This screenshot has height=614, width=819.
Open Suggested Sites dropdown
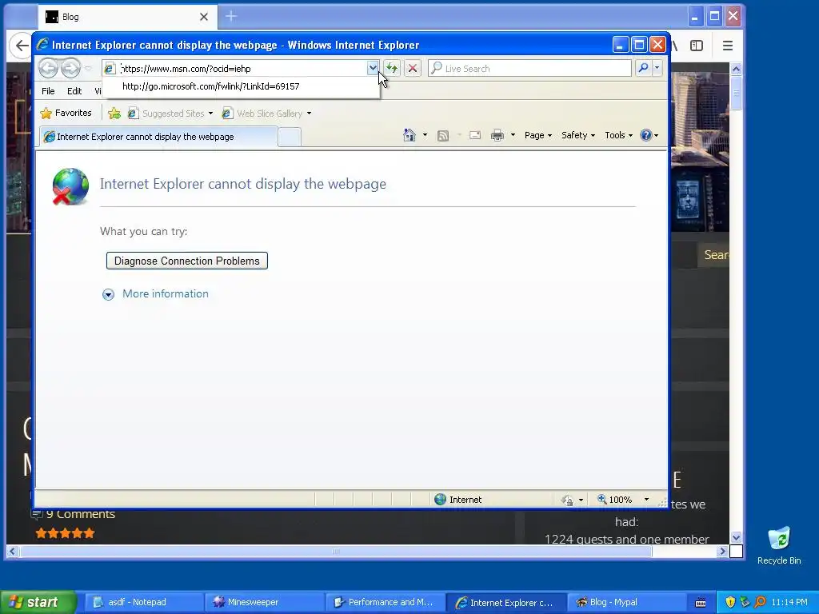point(210,114)
